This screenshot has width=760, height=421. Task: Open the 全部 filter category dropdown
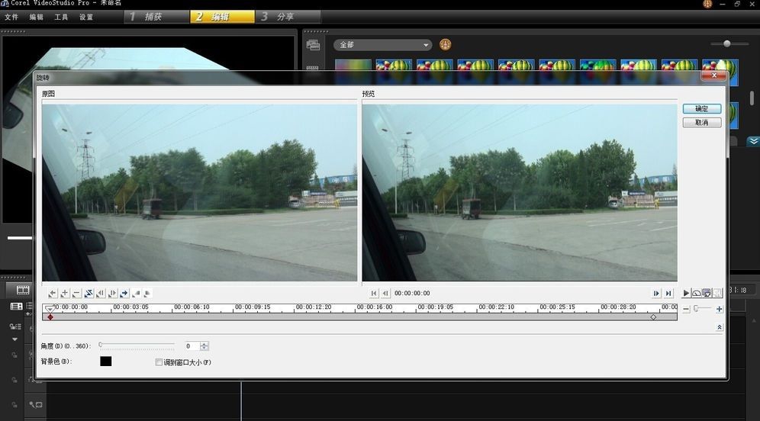(x=383, y=45)
